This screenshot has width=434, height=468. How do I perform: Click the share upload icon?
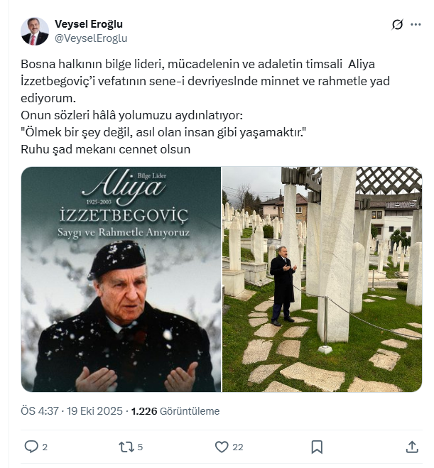412,447
